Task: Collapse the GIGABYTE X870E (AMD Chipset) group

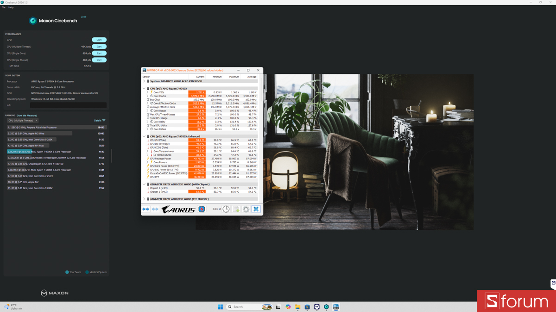Action: pos(145,184)
